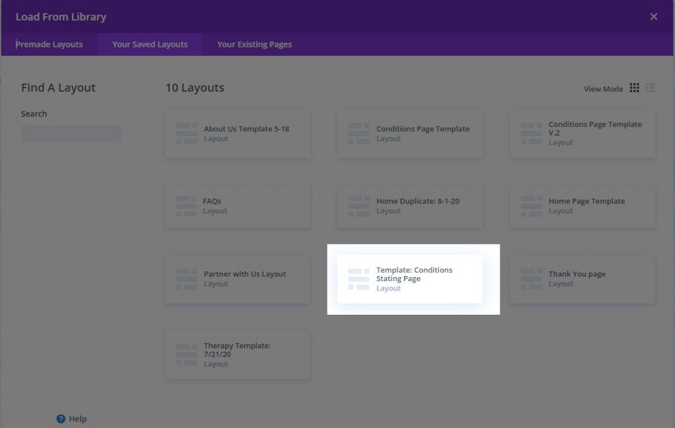Close the Load From Library dialog
The height and width of the screenshot is (428, 675).
click(653, 16)
